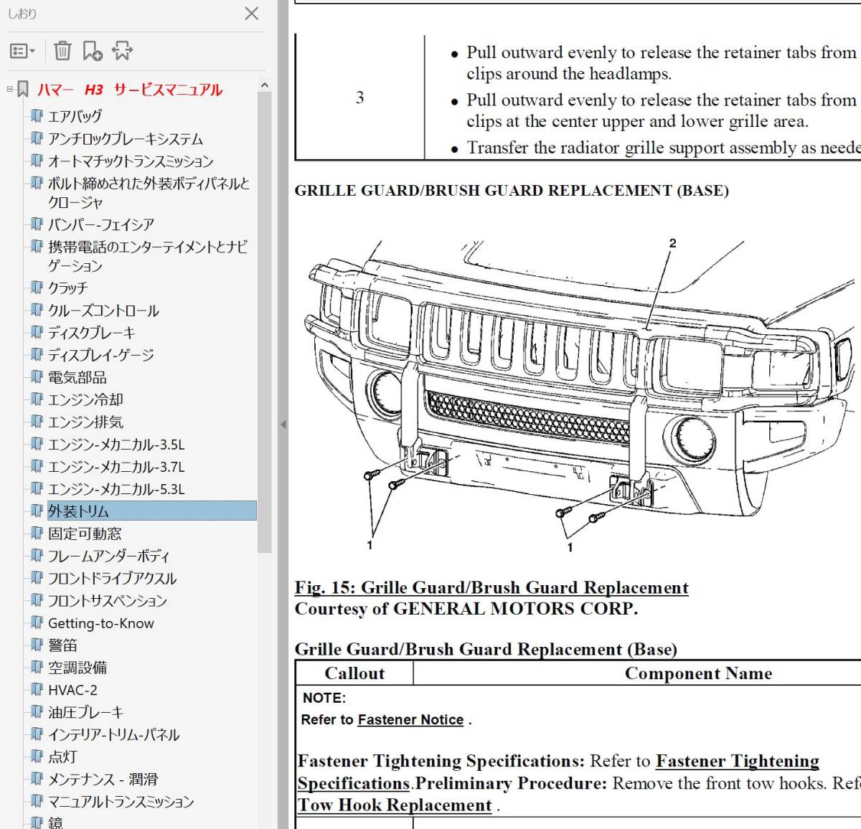Select the クラッチ bookmark

pos(68,288)
